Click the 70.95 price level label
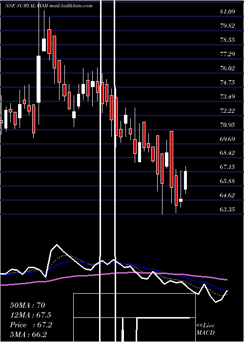This screenshot has width=244, height=342. coord(227,125)
